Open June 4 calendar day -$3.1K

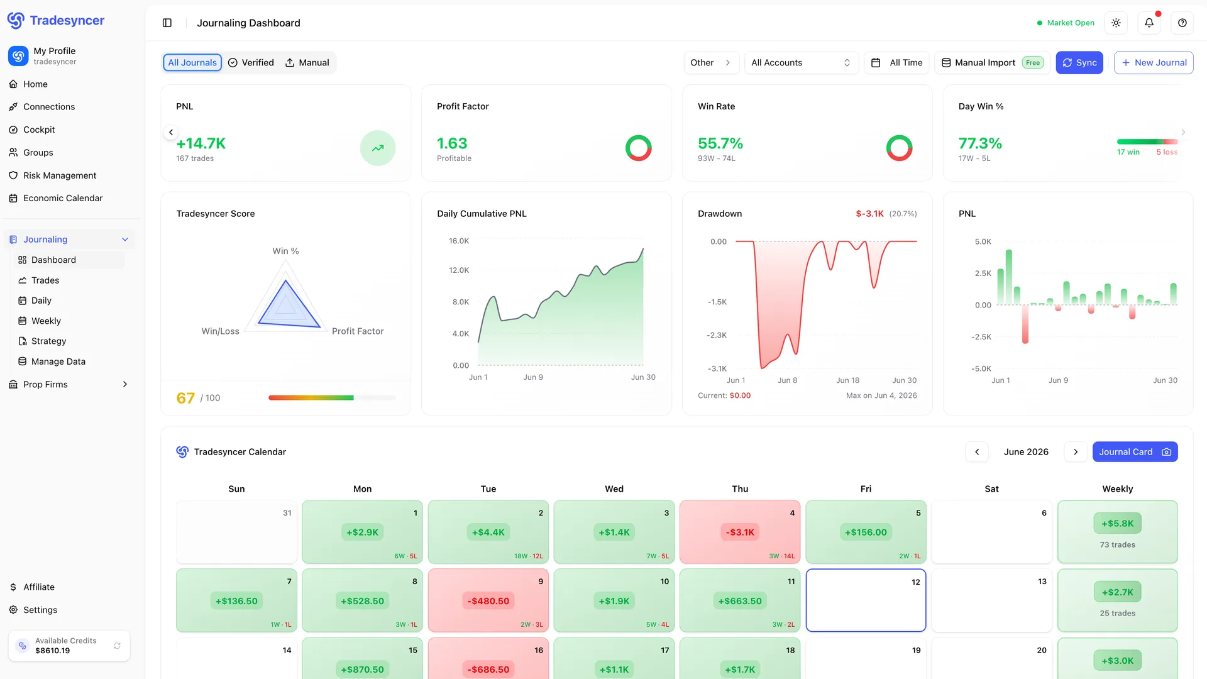[x=740, y=532]
